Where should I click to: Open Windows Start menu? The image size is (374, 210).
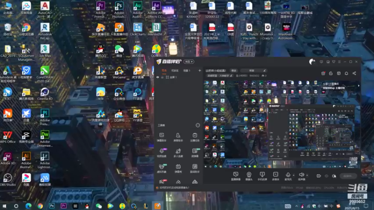(4, 206)
